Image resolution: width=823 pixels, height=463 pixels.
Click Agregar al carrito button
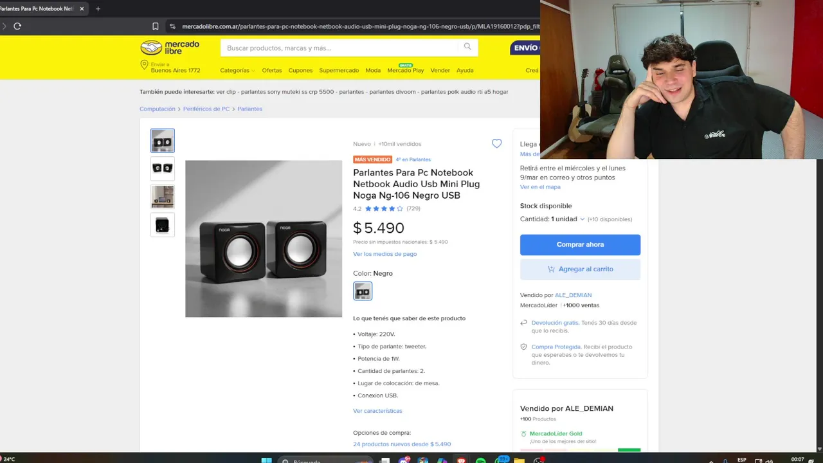pos(580,269)
